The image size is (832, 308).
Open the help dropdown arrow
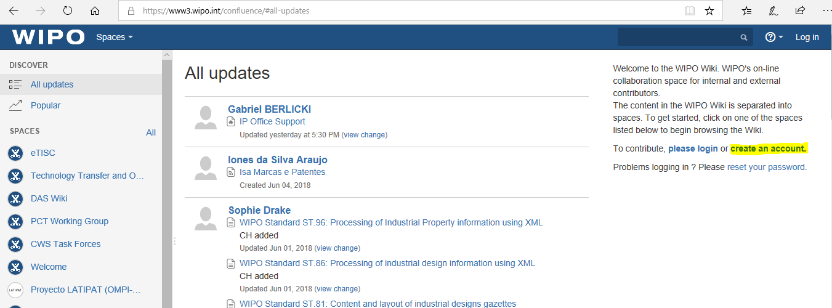point(781,38)
